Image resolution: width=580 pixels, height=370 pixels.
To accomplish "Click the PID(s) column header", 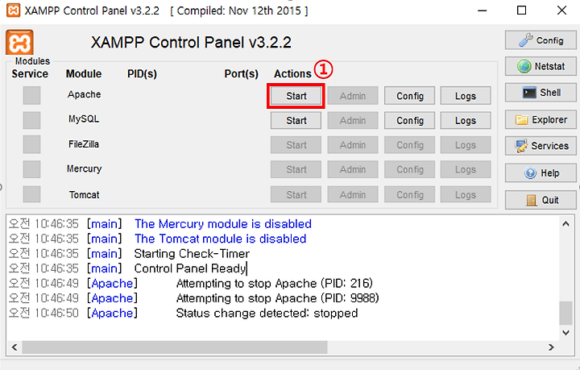I will tap(142, 73).
